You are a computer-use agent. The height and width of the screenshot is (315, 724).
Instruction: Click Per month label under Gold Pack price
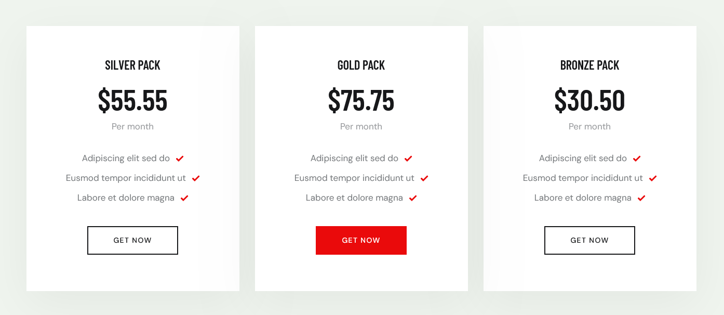(361, 126)
